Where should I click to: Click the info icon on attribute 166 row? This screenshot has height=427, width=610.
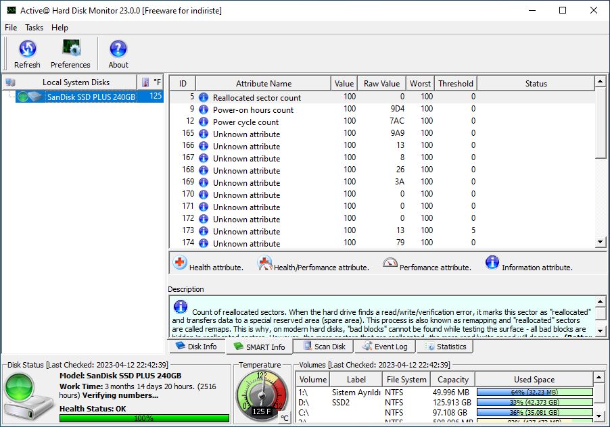click(204, 146)
